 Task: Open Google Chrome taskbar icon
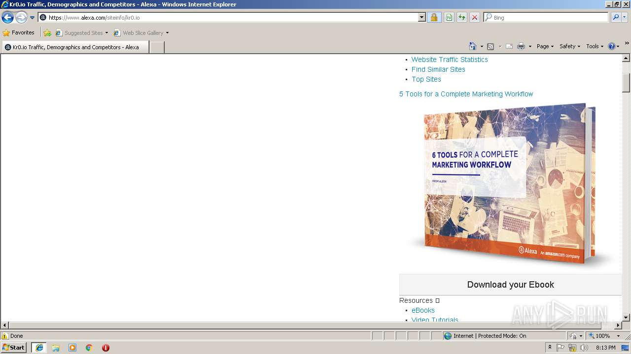point(89,348)
